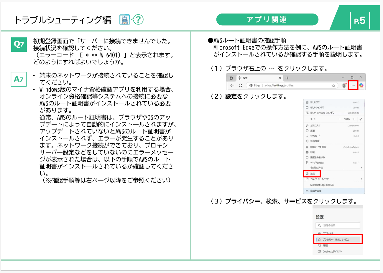Select 設定 in the Edge menu
The image size is (383, 273).
click(x=312, y=174)
